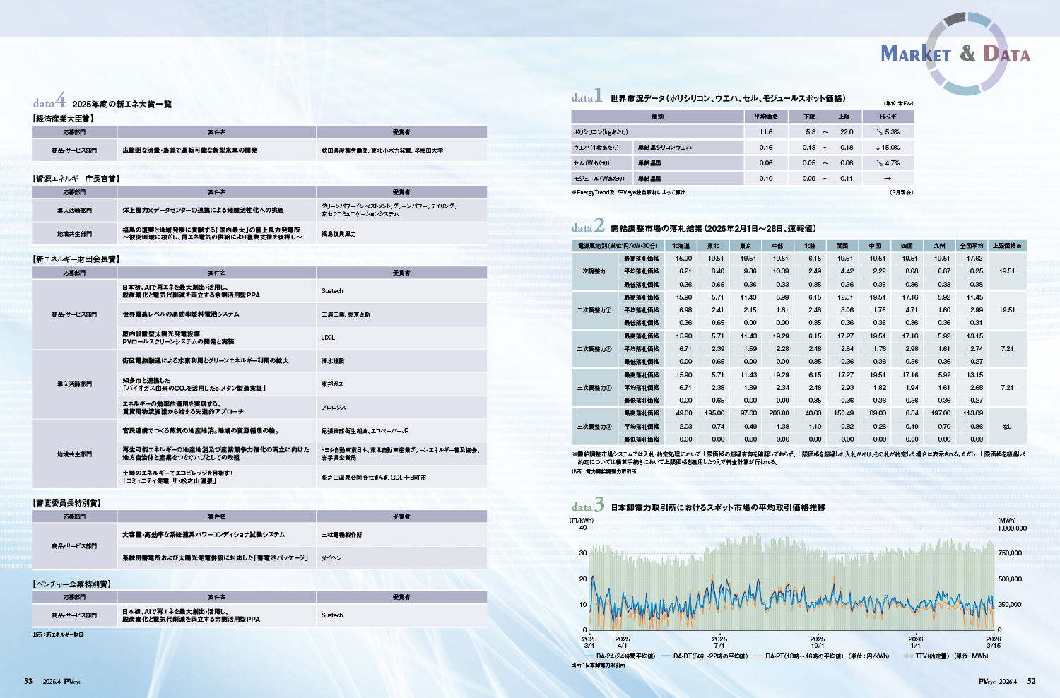Click the Market & Data circular logo

pos(966,54)
